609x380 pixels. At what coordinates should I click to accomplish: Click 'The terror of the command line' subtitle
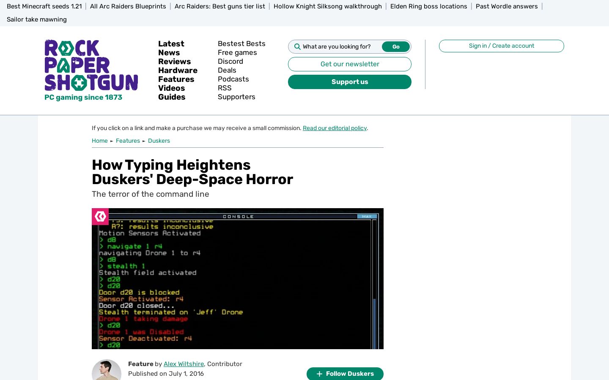pos(151,194)
